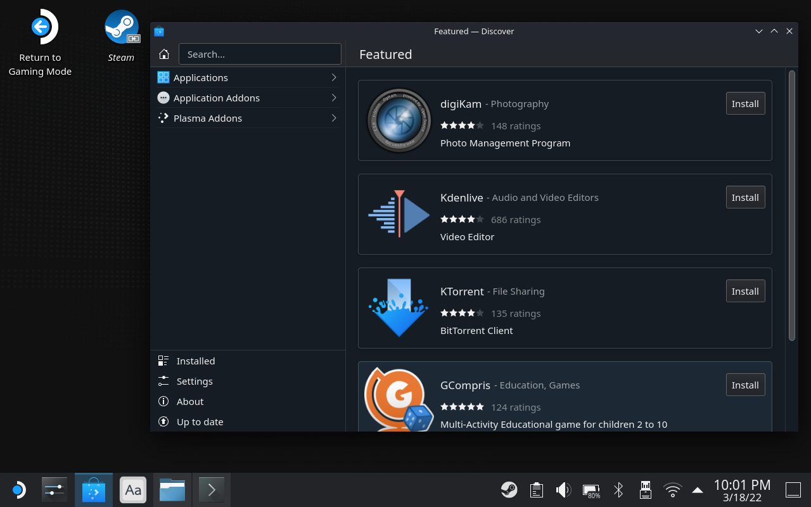The width and height of the screenshot is (811, 507).
Task: Click the KTorrent title text
Action: (462, 292)
